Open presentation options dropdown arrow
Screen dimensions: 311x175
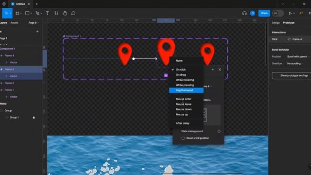tap(294, 13)
